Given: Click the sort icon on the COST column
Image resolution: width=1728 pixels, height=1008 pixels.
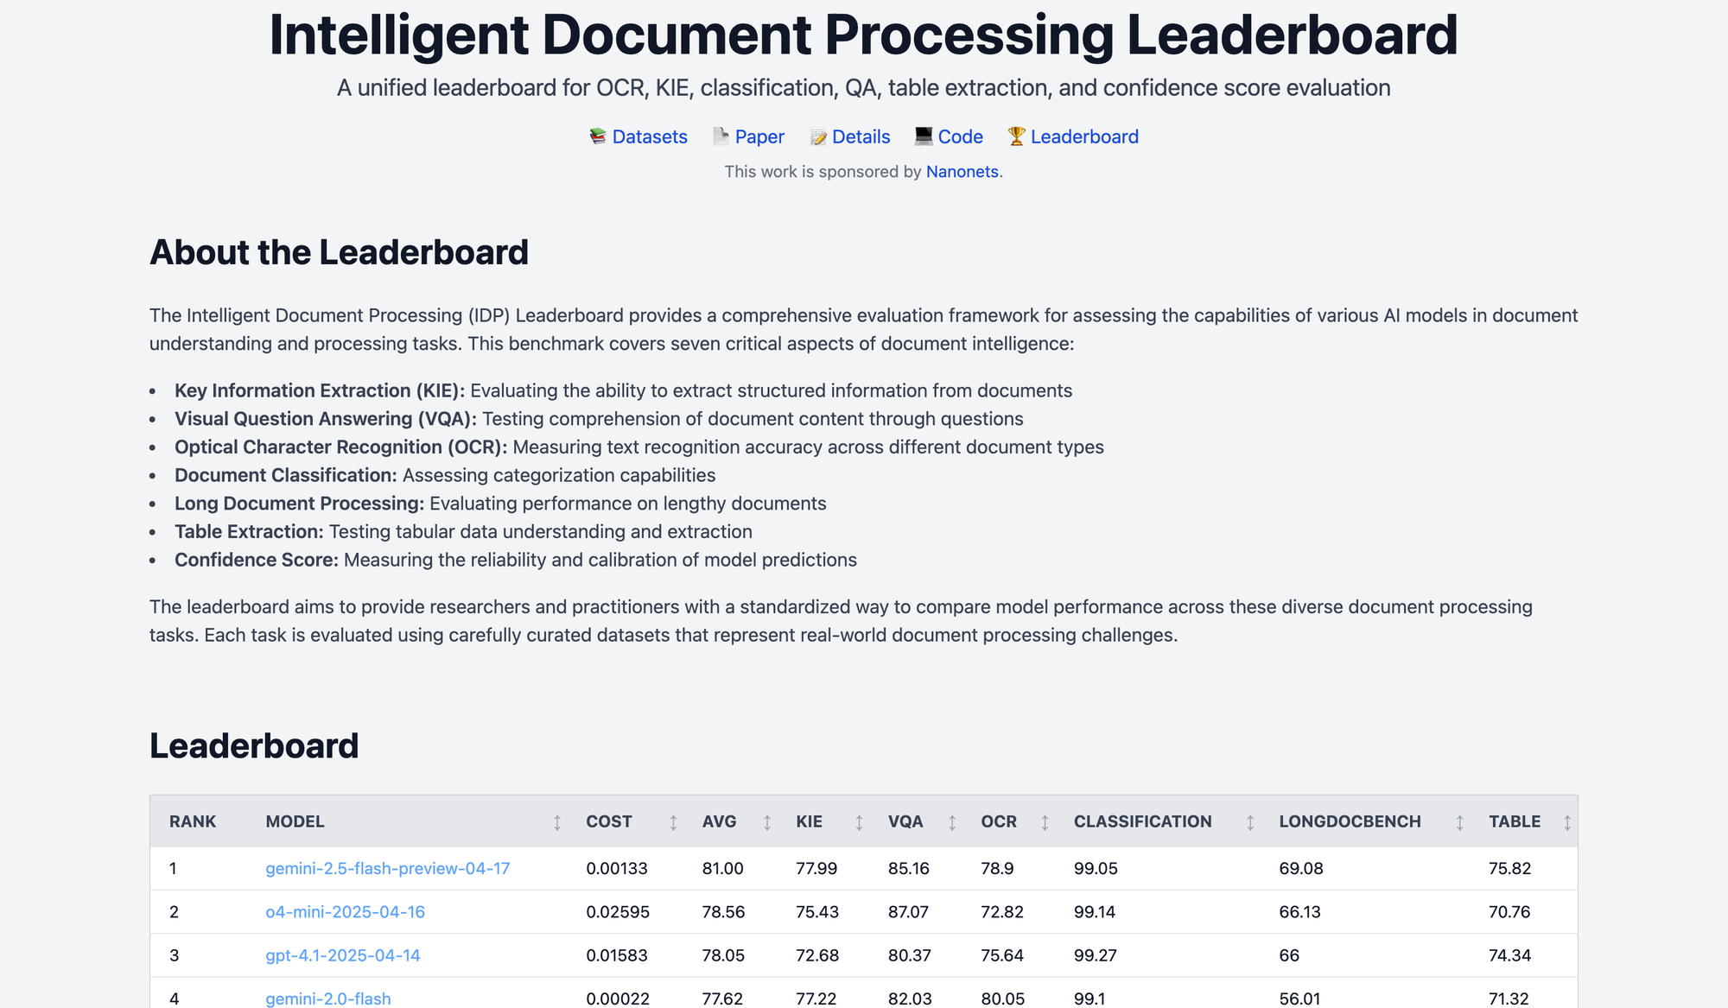Looking at the screenshot, I should point(672,821).
